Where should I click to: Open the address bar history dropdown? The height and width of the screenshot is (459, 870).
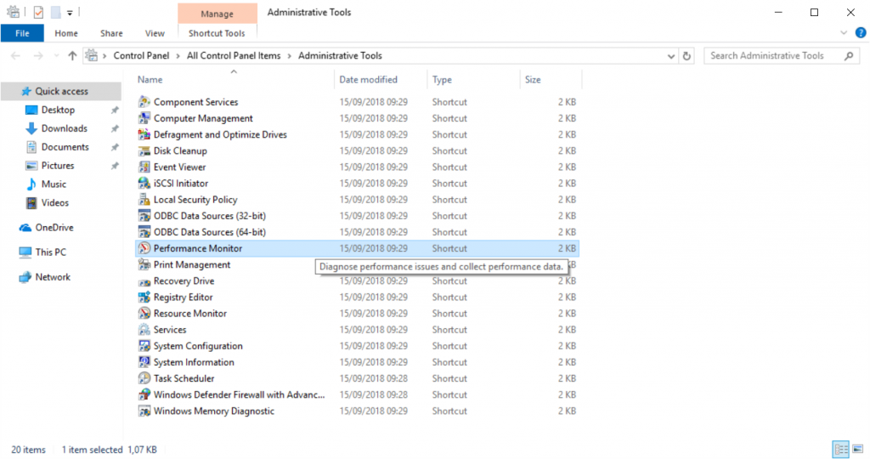pos(671,56)
